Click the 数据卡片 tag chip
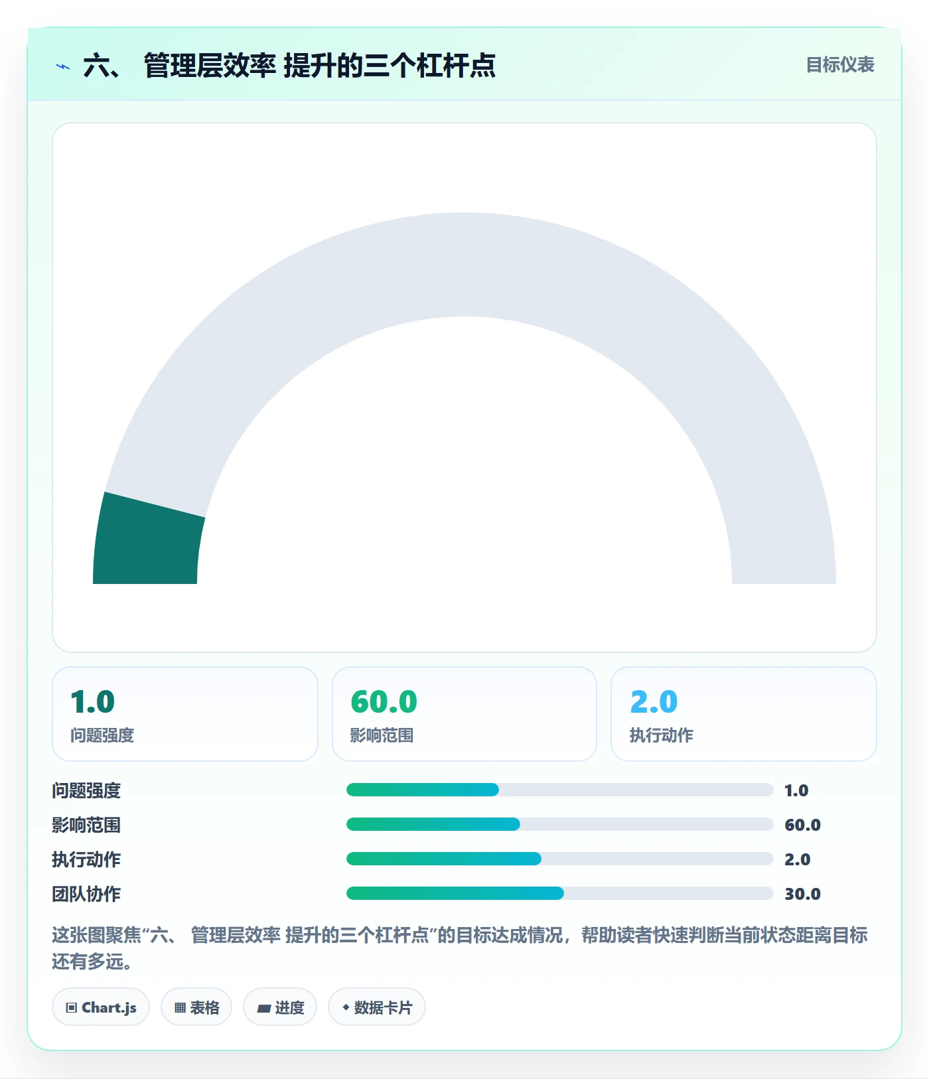This screenshot has height=1079, width=929. [377, 1007]
